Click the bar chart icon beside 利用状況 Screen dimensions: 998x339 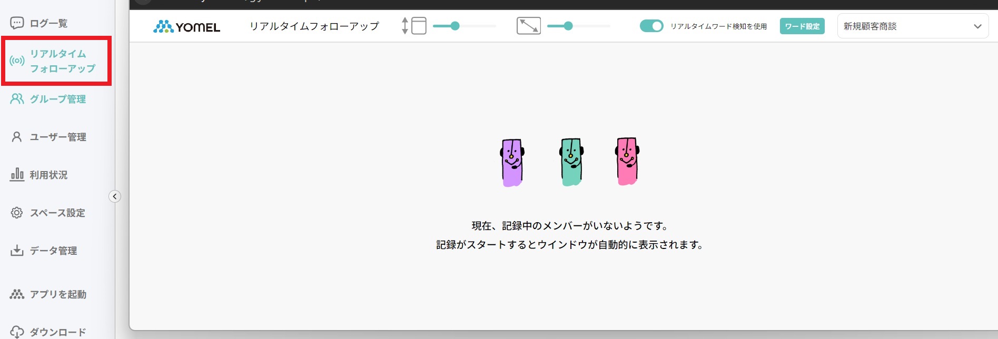[17, 174]
